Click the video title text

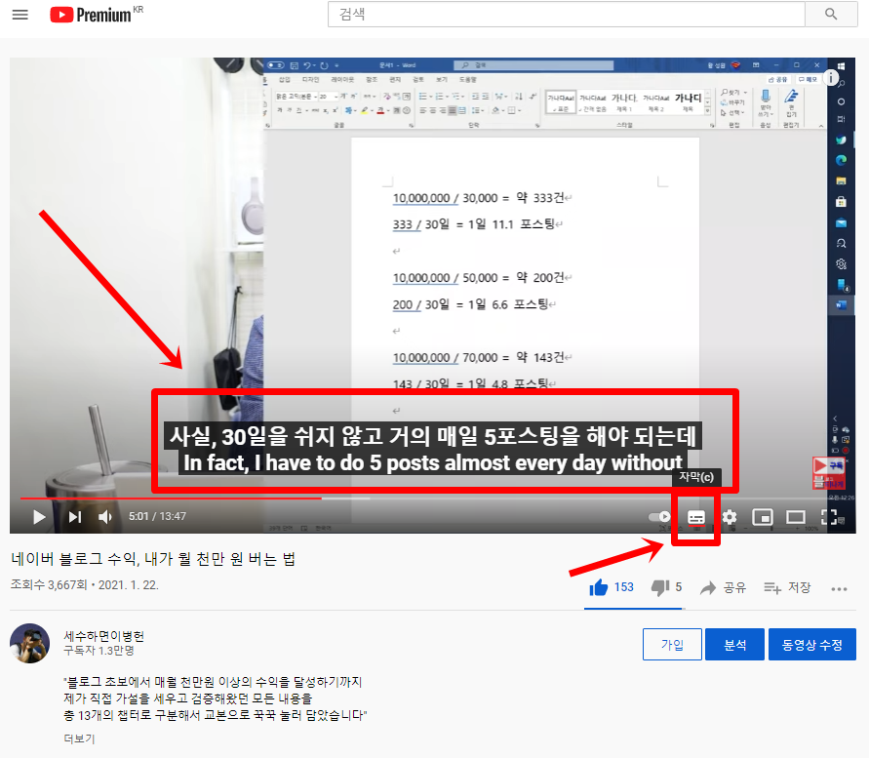(x=153, y=558)
